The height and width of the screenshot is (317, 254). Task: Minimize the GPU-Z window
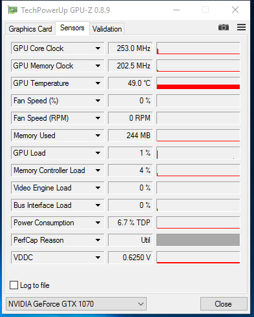coord(176,10)
